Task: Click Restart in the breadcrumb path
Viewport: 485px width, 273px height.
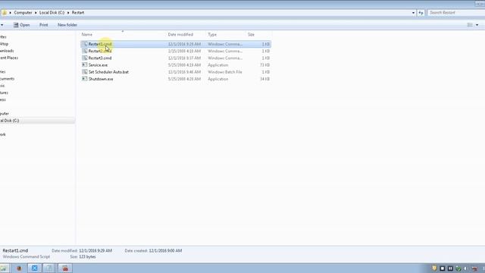Action: pos(78,13)
